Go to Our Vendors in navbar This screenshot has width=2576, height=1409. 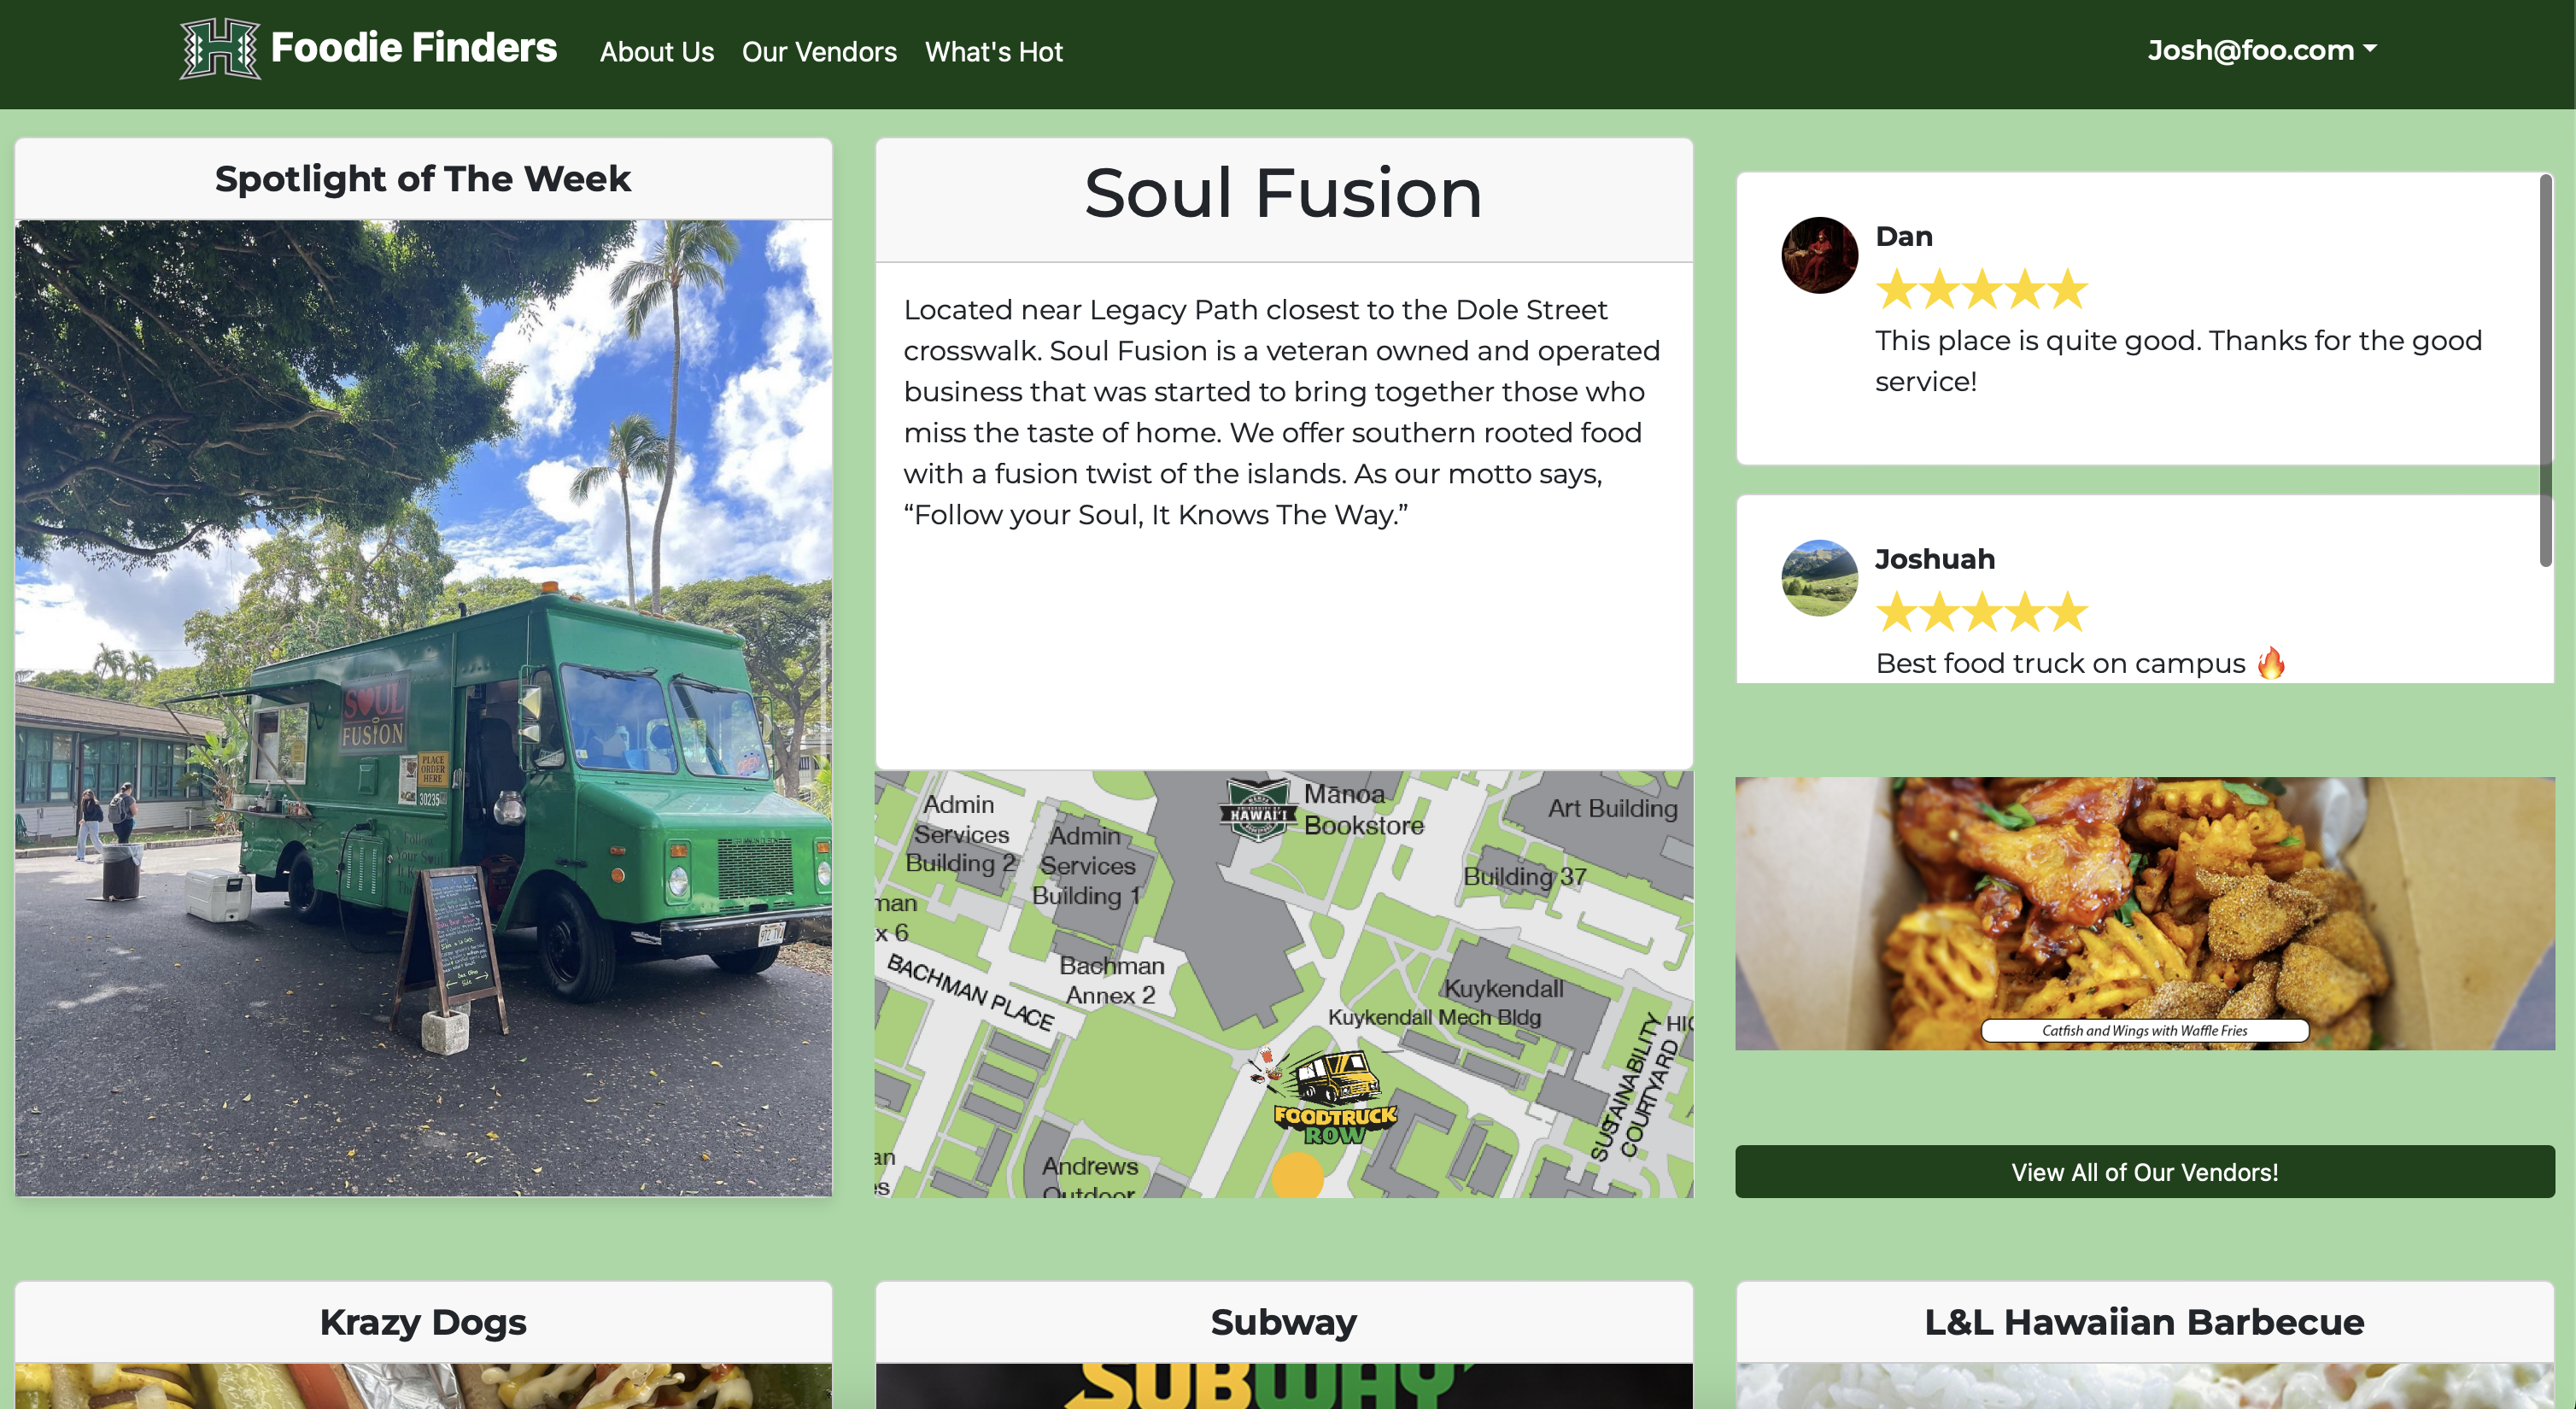[819, 52]
